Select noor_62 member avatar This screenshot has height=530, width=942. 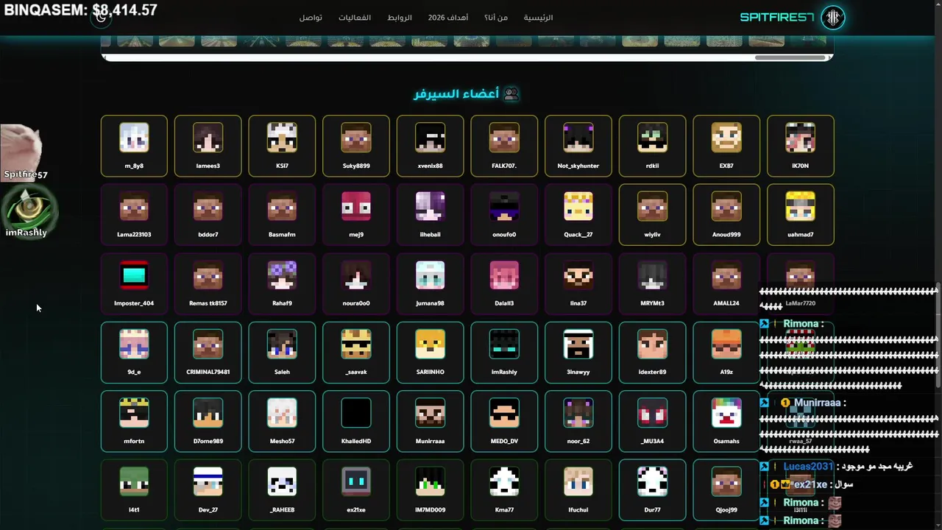click(x=578, y=413)
